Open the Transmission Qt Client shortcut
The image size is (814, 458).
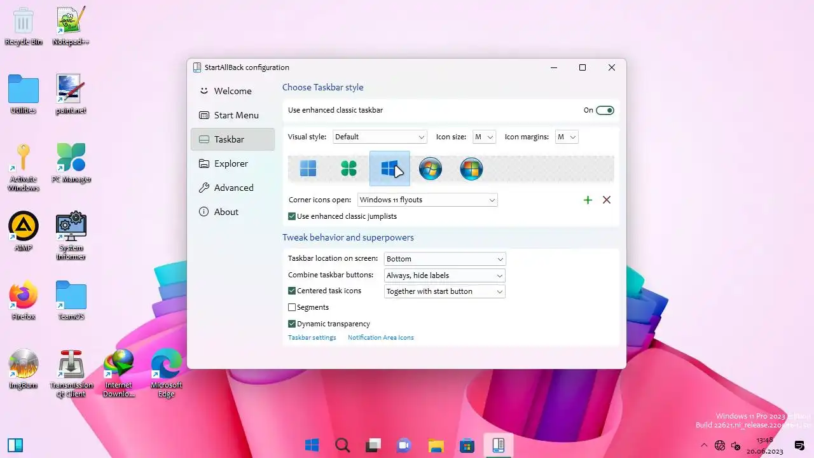point(71,373)
